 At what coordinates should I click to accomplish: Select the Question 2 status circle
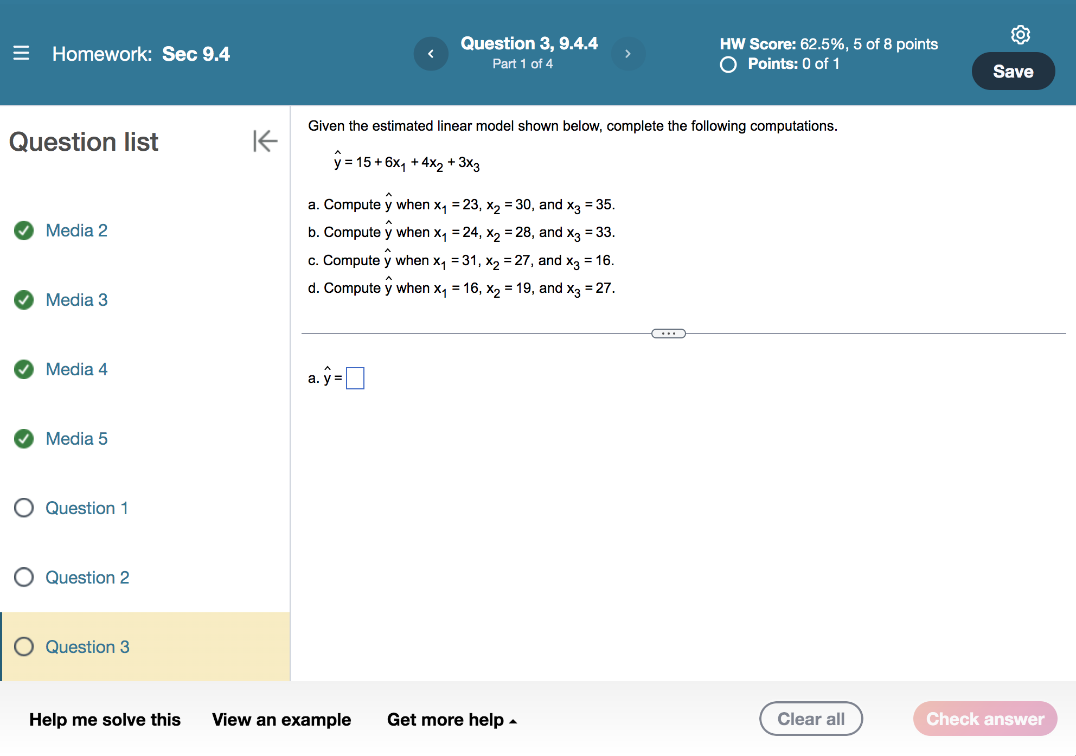(24, 578)
